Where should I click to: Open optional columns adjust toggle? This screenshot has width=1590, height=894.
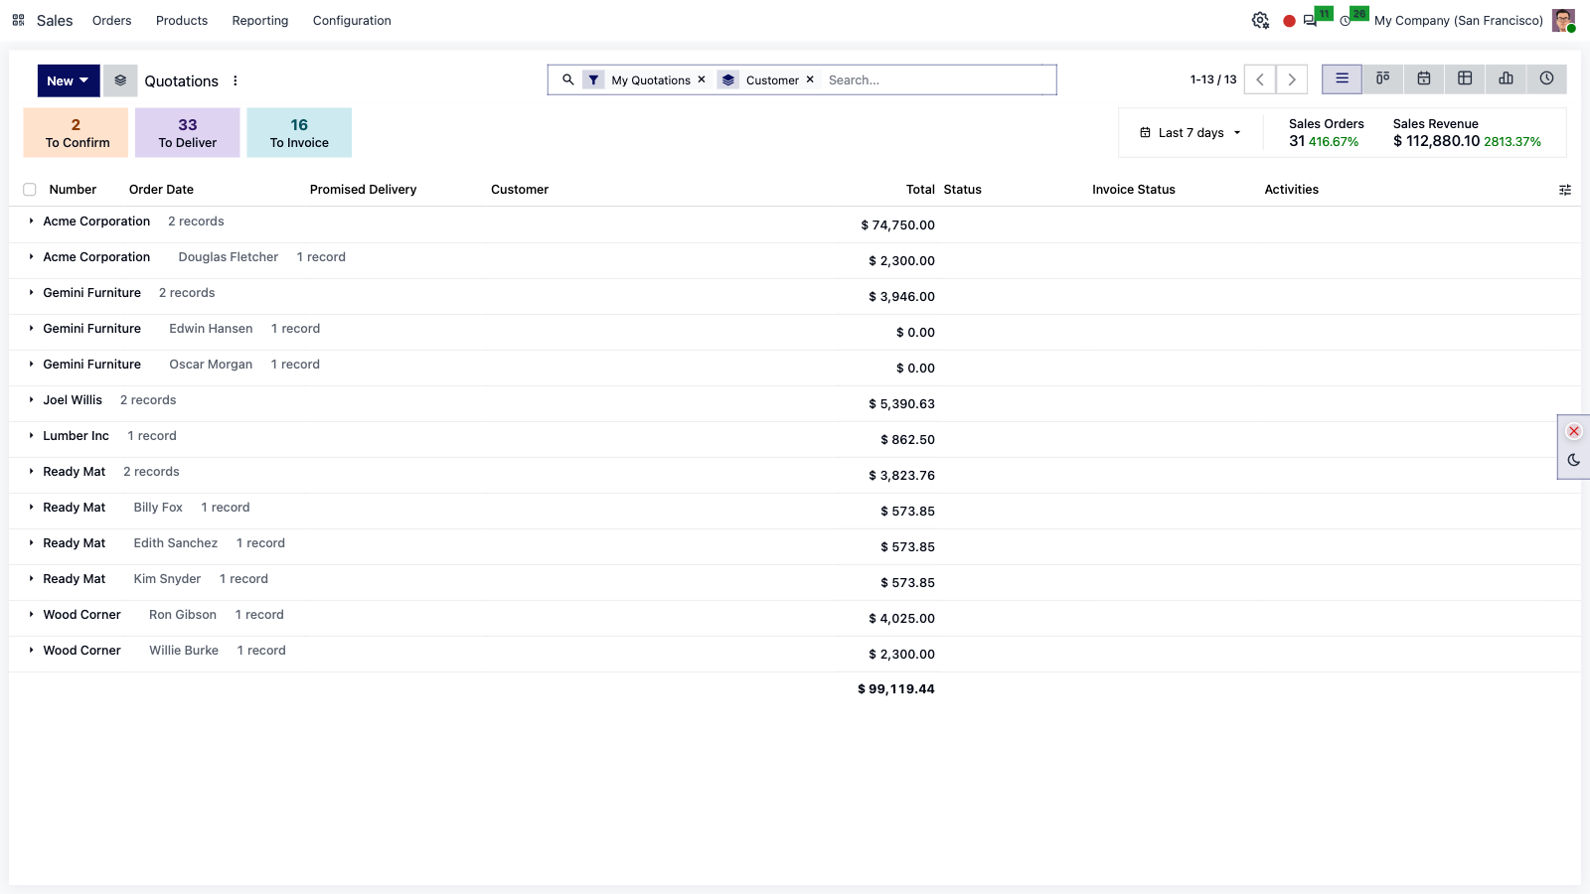click(1565, 190)
